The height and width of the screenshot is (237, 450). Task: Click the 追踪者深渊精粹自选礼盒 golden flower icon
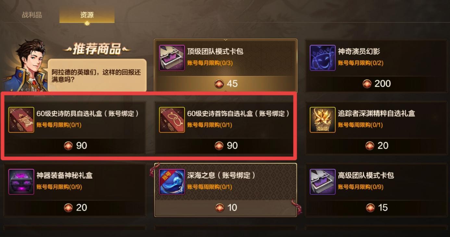click(322, 120)
